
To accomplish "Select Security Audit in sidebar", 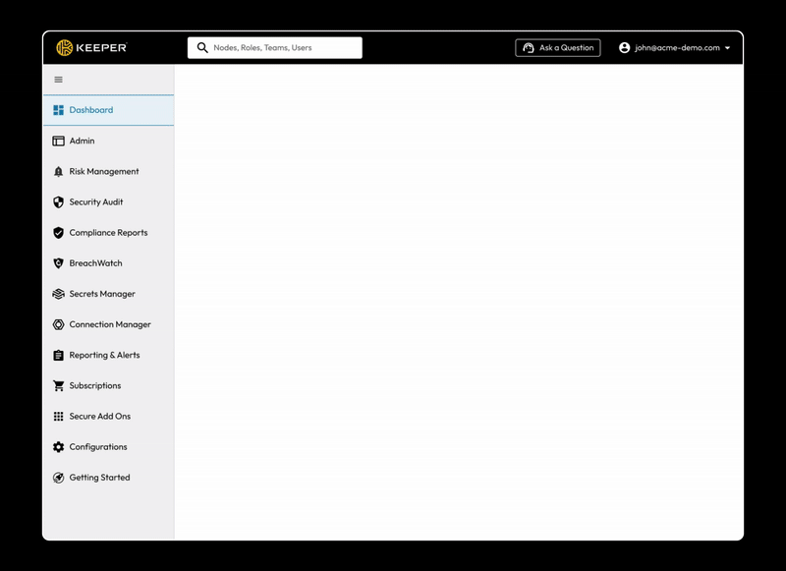I will click(109, 202).
